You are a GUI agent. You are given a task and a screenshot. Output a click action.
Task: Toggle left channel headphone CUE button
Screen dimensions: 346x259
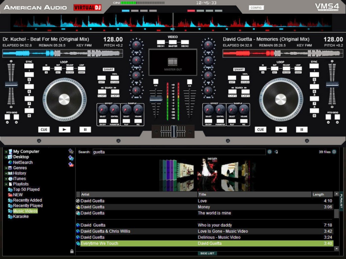pyautogui.click(x=156, y=82)
